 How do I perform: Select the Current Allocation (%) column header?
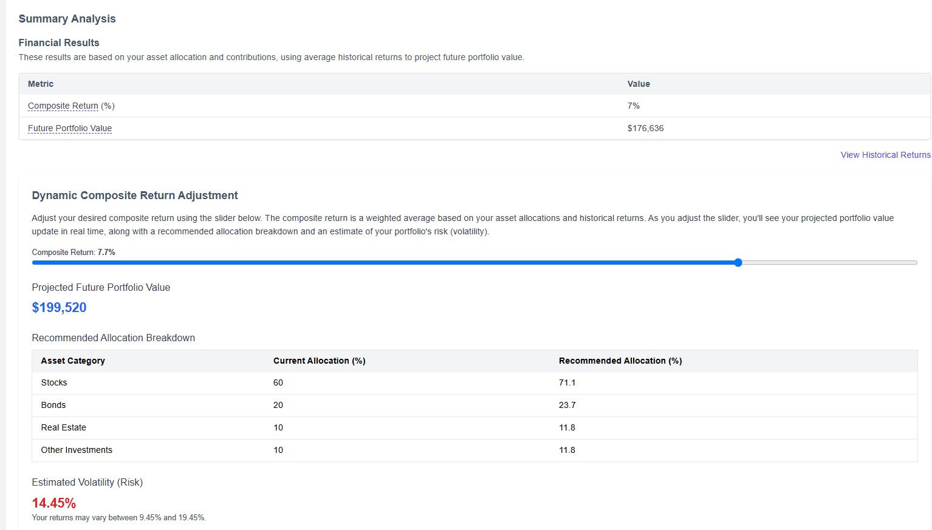(320, 361)
